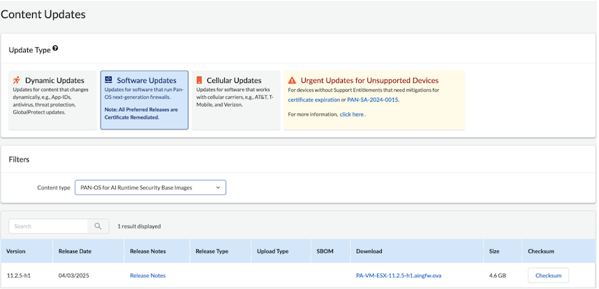
Task: Follow the 'click here' information link
Action: click(351, 114)
